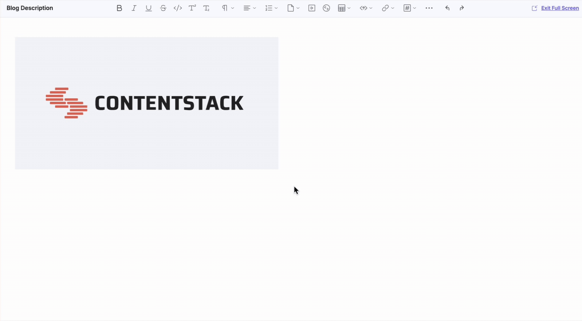Undo the last change
Viewport: 582px width, 321px height.
(447, 8)
